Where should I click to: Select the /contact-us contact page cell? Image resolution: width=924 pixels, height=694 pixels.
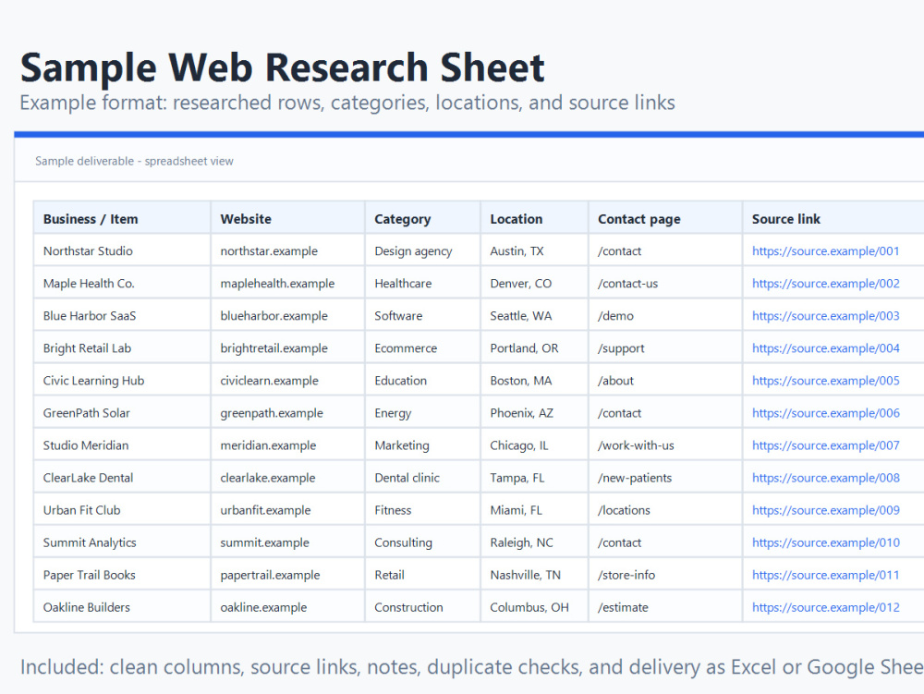click(x=665, y=284)
